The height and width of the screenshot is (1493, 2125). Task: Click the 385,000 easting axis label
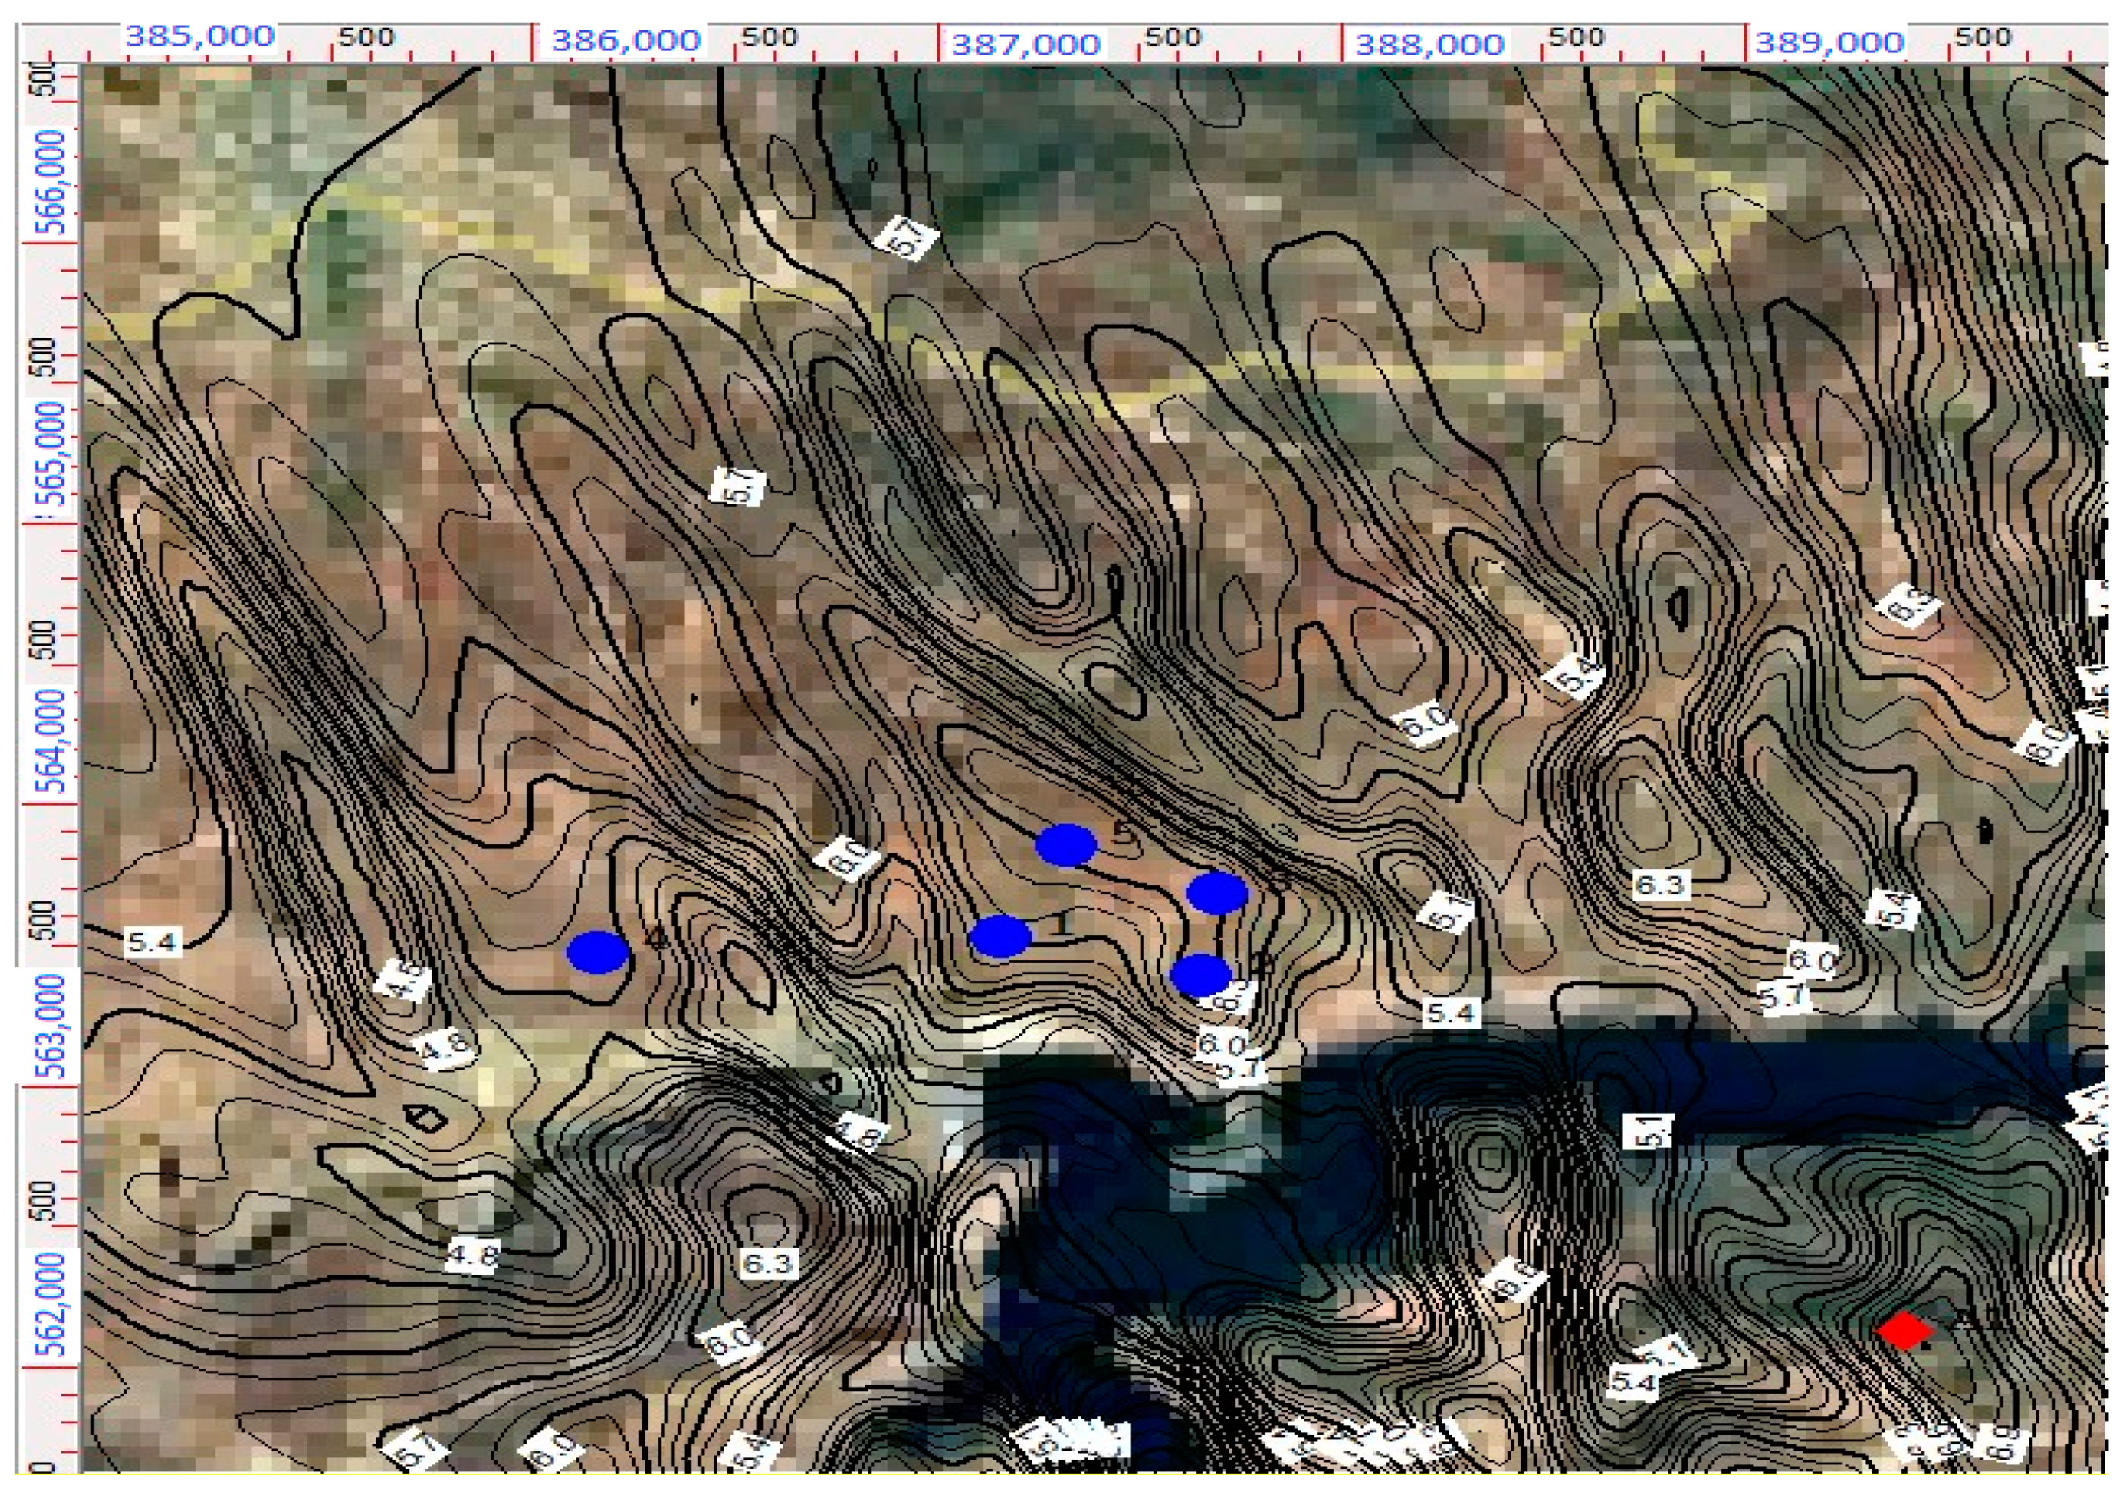(200, 37)
